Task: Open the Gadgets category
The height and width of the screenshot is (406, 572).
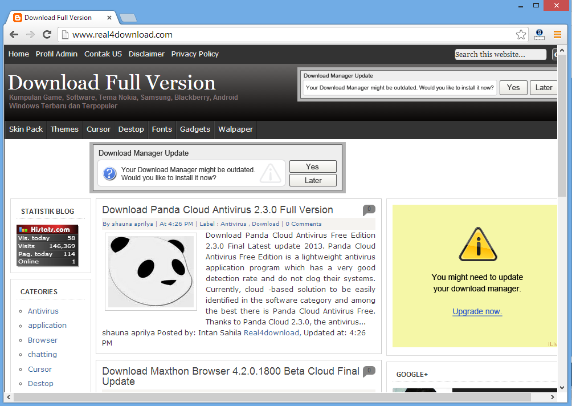Action: (195, 129)
